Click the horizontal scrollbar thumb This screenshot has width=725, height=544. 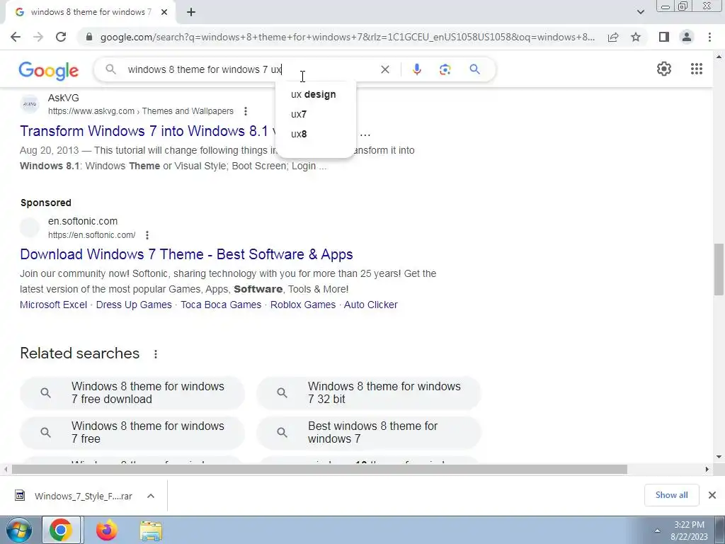pyautogui.click(x=319, y=470)
